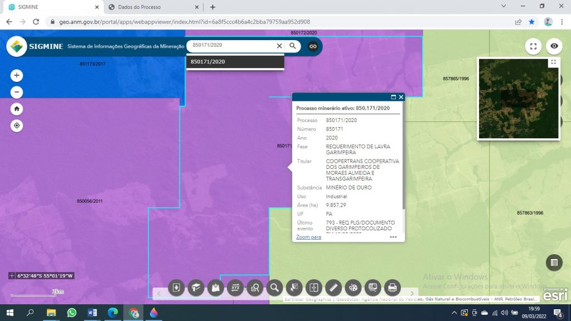The height and width of the screenshot is (321, 571).
Task: Zoom out of the map
Action: point(16,92)
